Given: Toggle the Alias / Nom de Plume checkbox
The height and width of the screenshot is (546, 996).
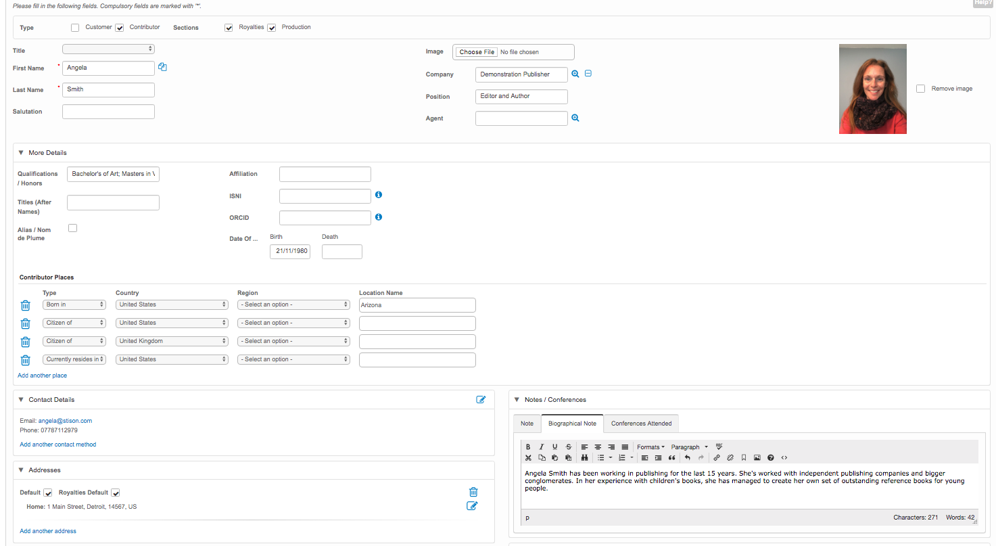Looking at the screenshot, I should click(x=73, y=228).
